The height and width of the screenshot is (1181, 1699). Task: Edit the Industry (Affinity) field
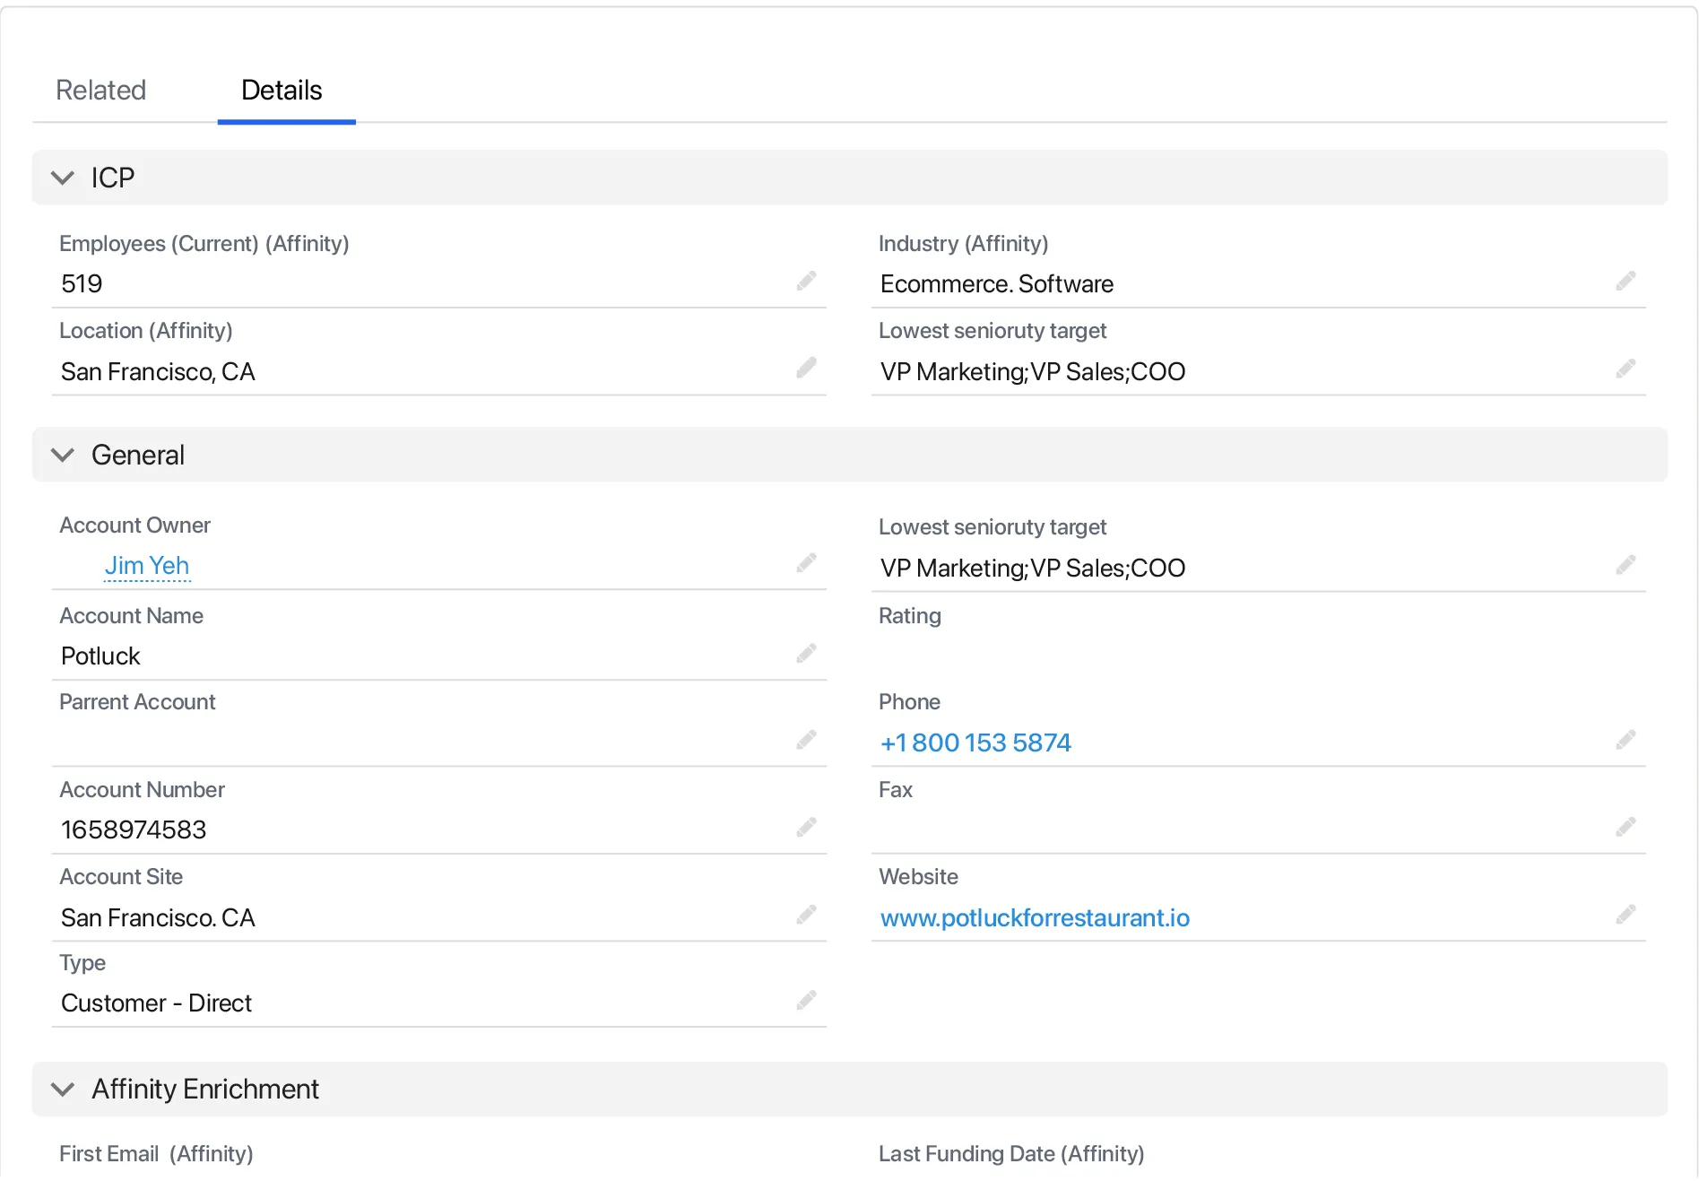[x=1625, y=282]
